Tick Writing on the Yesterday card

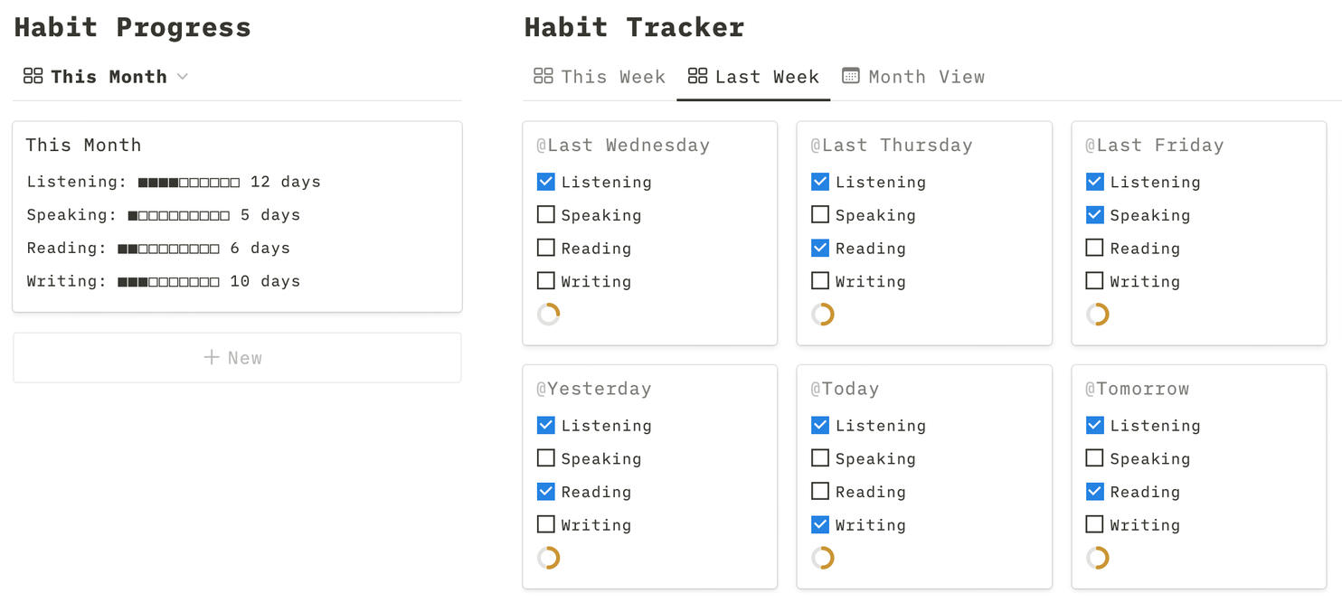pyautogui.click(x=546, y=524)
